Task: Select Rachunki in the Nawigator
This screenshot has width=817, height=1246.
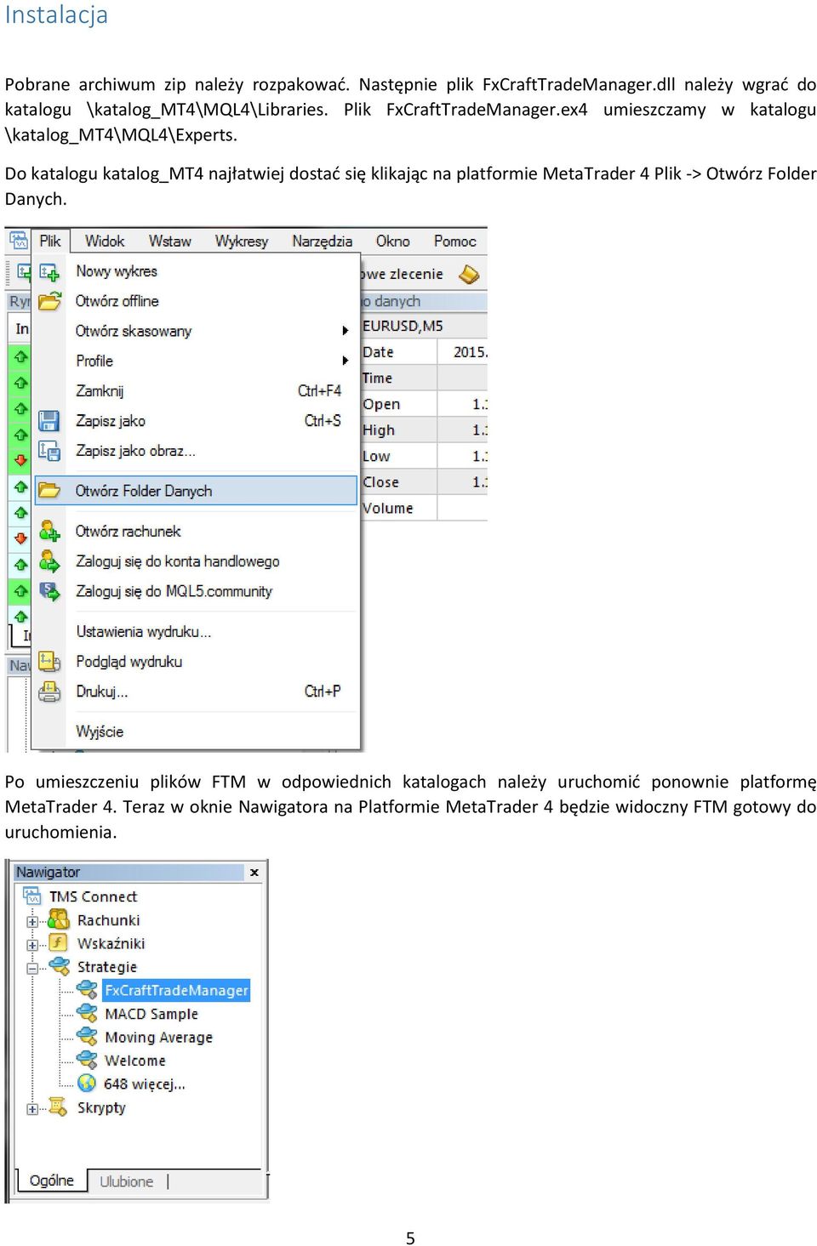Action: (x=108, y=920)
